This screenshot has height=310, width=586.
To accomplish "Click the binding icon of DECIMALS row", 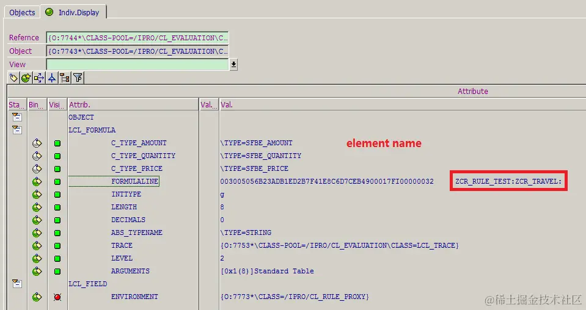I will 37,220.
